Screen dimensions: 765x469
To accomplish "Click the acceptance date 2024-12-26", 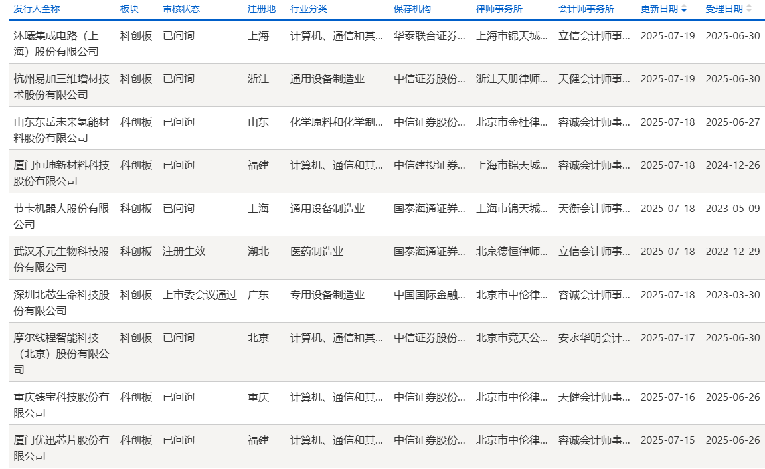I will (x=733, y=165).
